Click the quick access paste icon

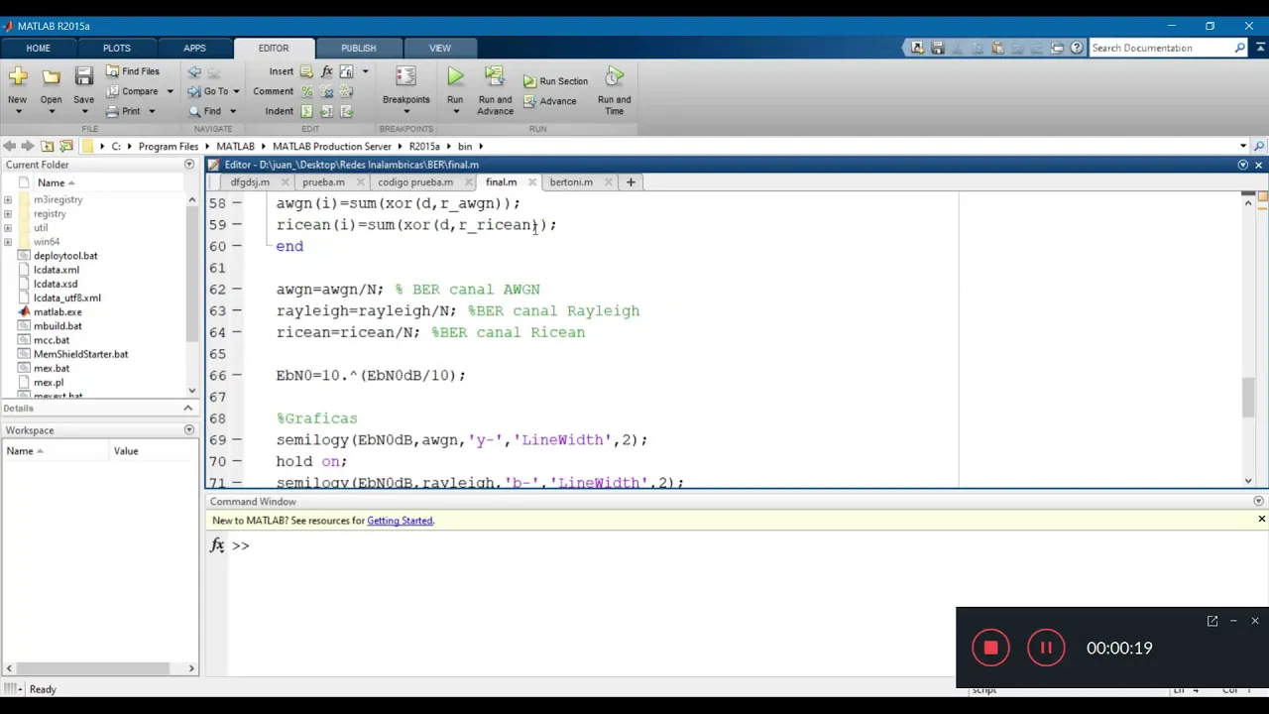pos(997,48)
